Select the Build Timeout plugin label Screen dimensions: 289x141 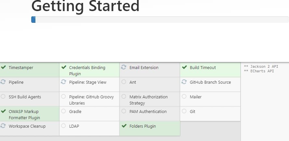click(203, 67)
